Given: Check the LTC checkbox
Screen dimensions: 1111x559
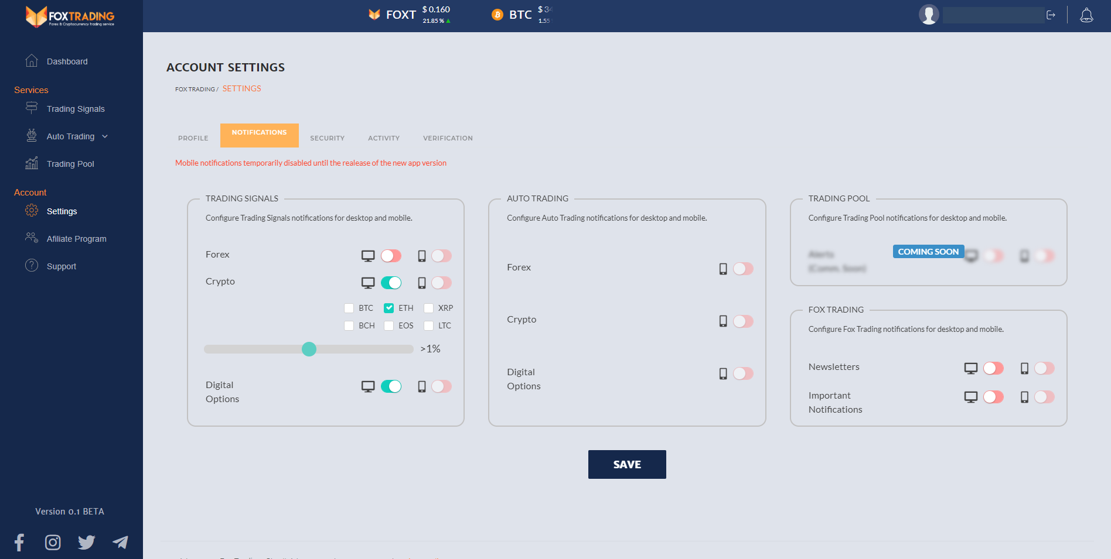Looking at the screenshot, I should click(428, 325).
